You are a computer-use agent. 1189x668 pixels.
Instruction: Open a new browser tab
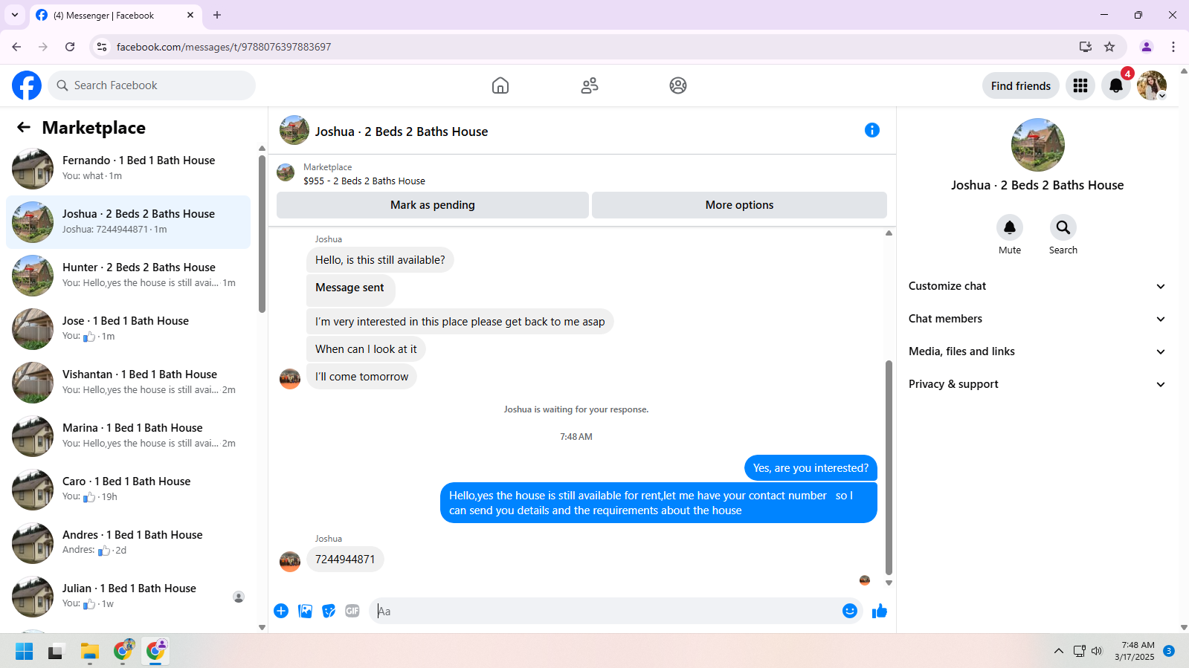point(217,15)
